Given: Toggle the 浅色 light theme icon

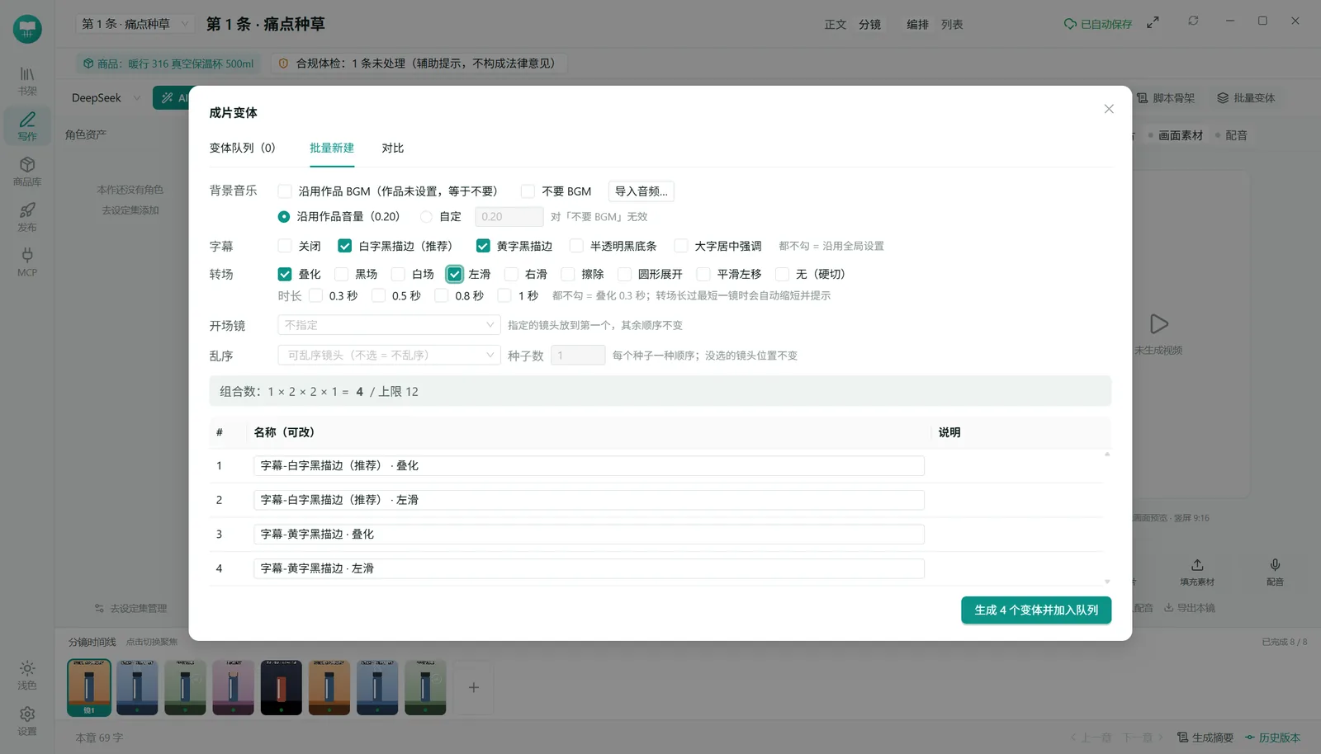Looking at the screenshot, I should point(27,675).
